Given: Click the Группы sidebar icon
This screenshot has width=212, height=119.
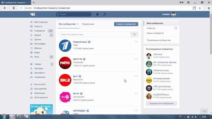Looking at the screenshot, I should click(31, 39).
